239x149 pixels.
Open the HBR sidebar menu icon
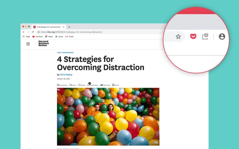pyautogui.click(x=28, y=44)
